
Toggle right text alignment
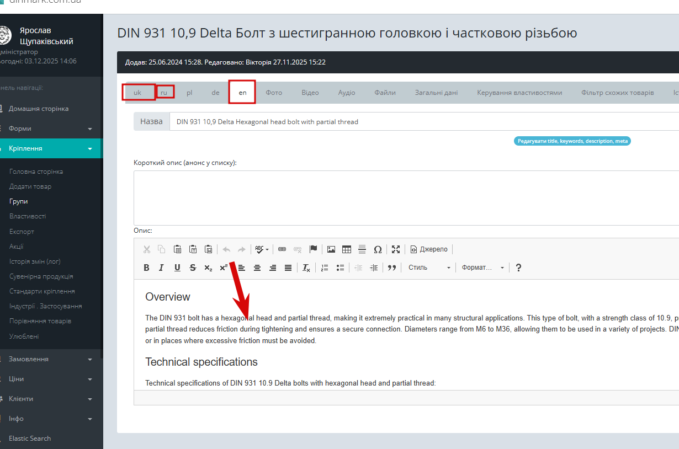(x=273, y=268)
